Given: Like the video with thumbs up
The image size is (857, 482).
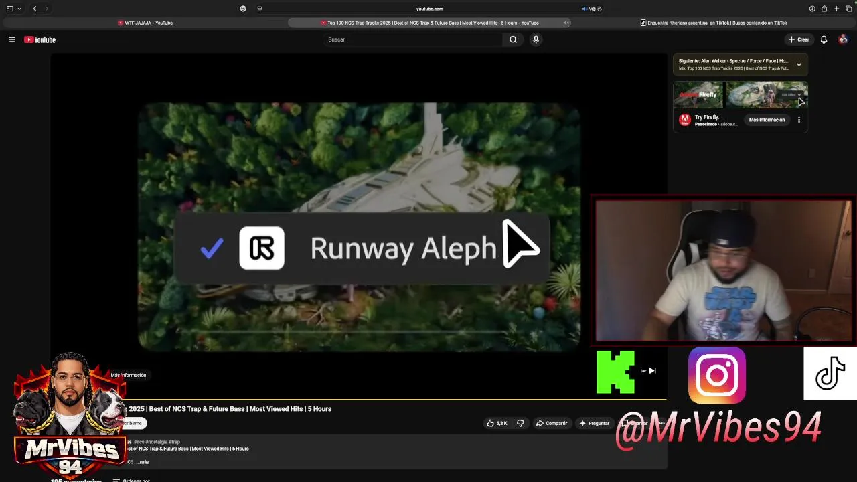Looking at the screenshot, I should [497, 423].
